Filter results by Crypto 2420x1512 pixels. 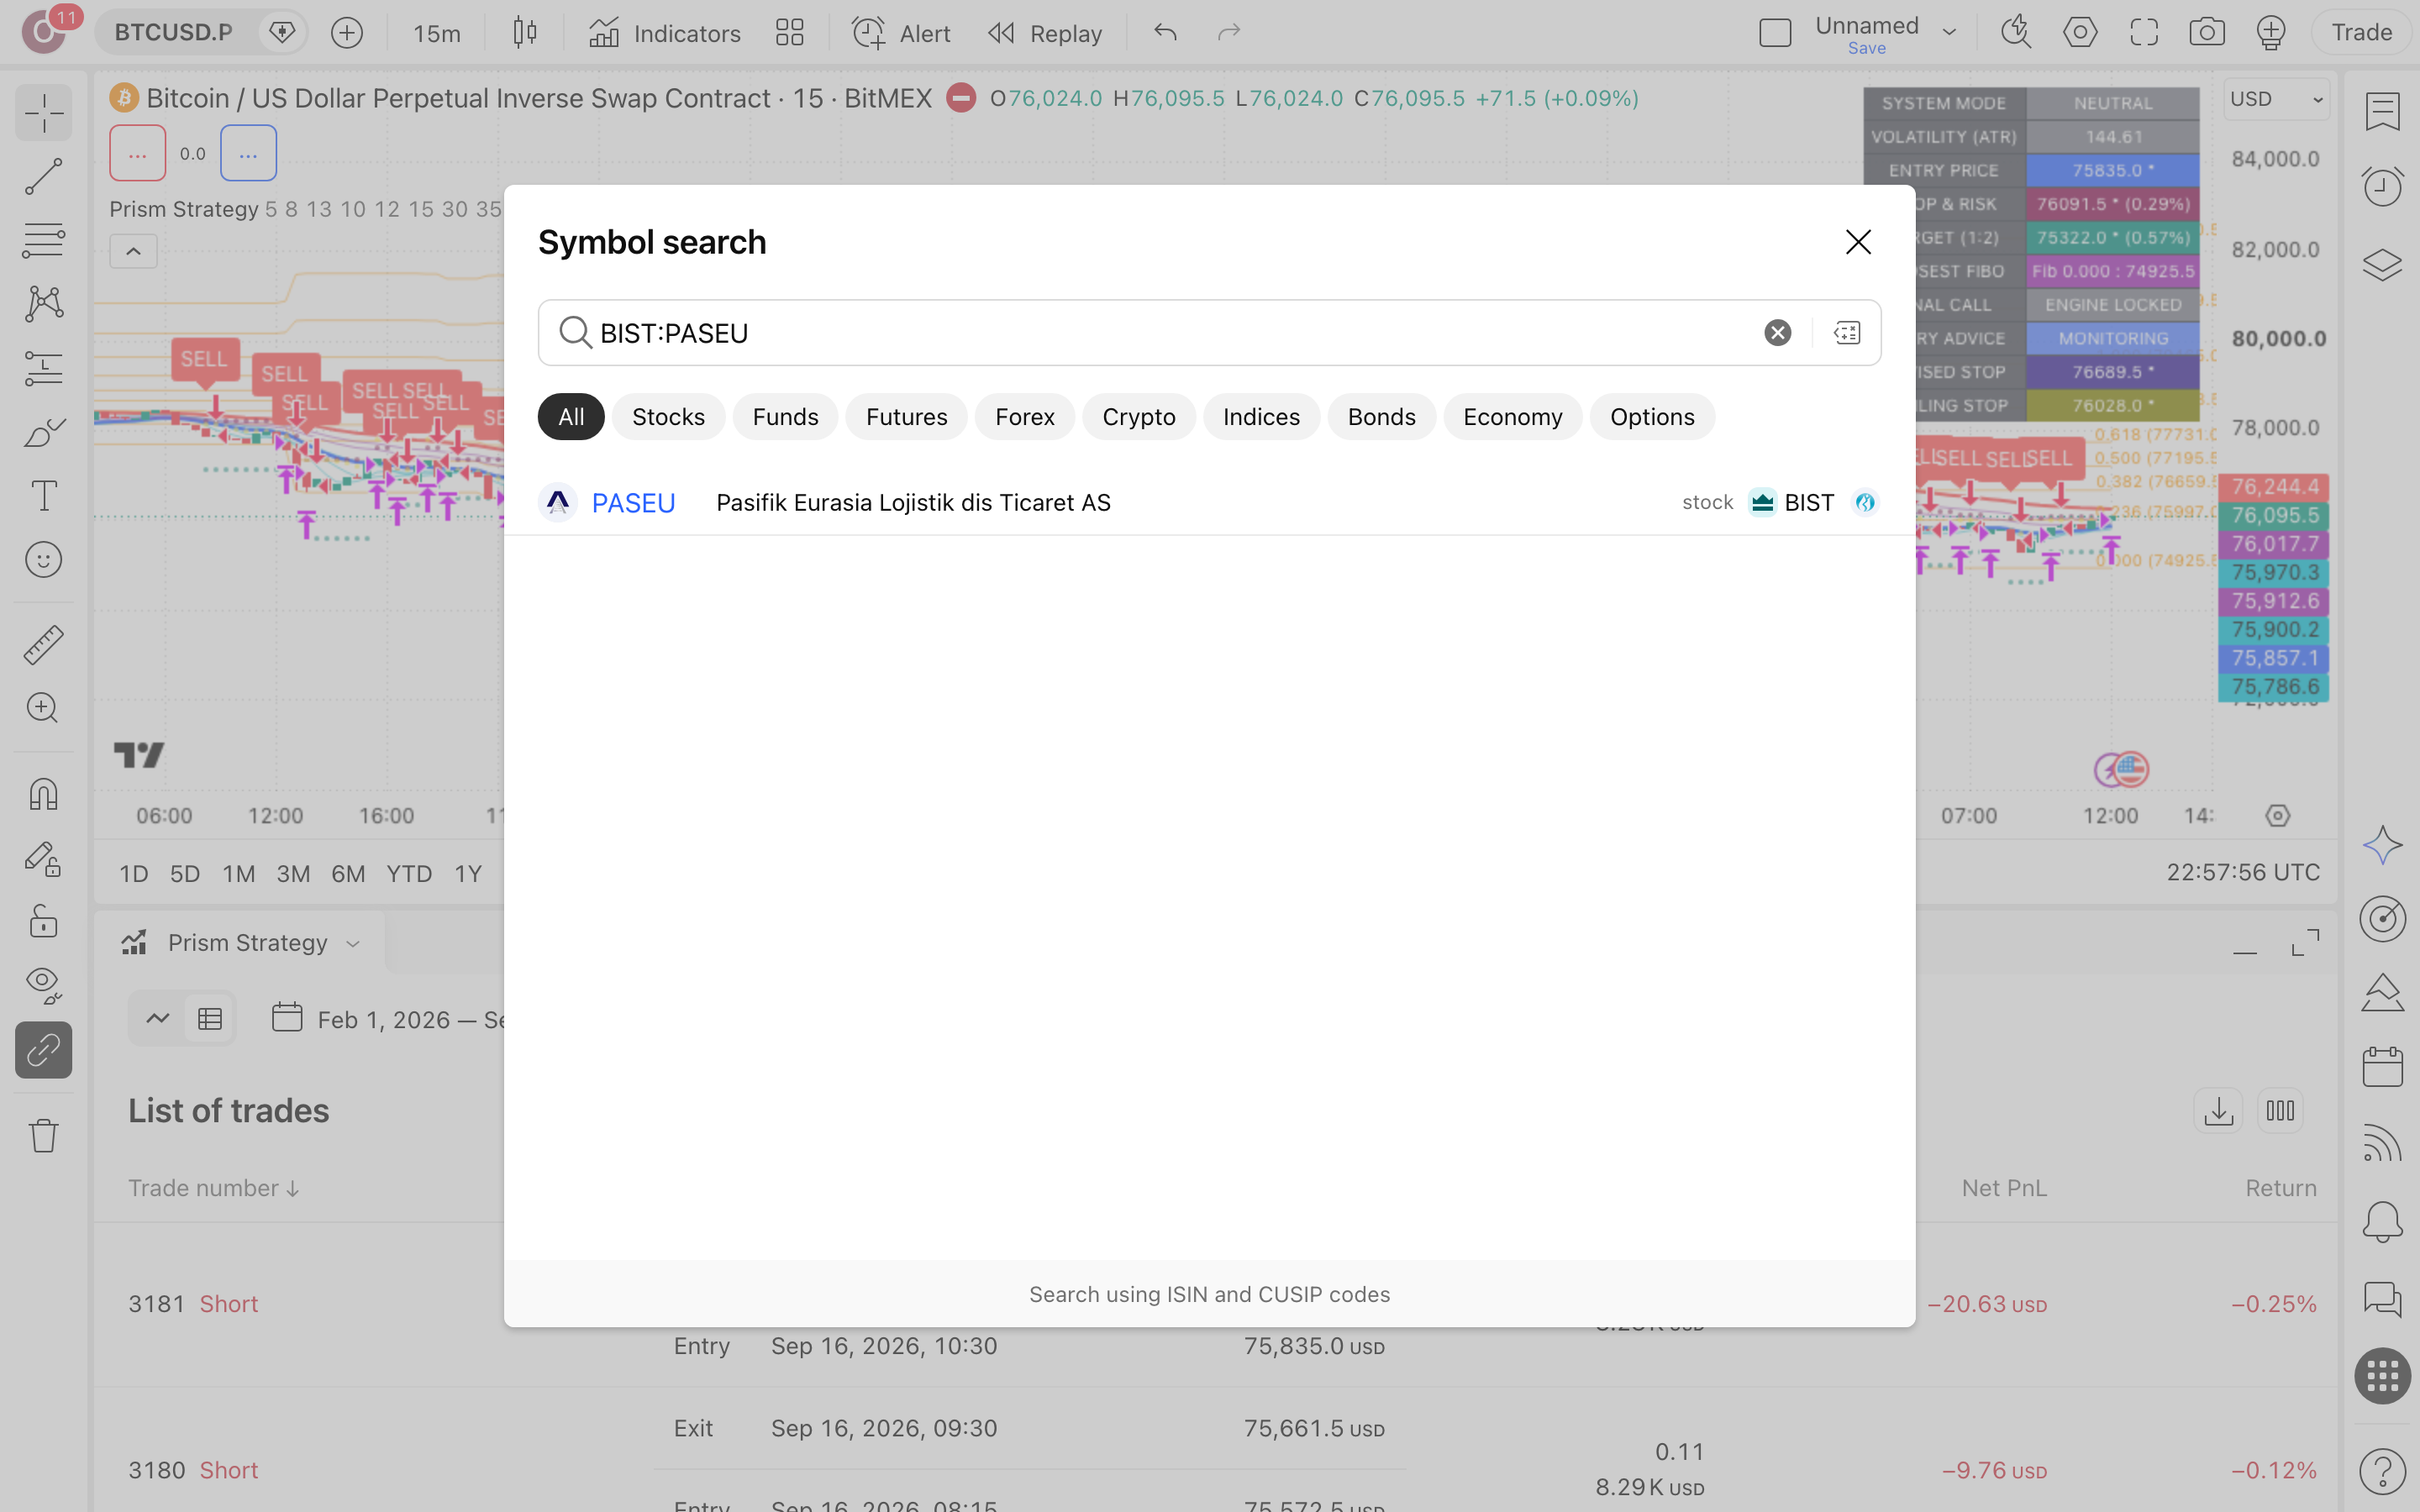[1138, 417]
